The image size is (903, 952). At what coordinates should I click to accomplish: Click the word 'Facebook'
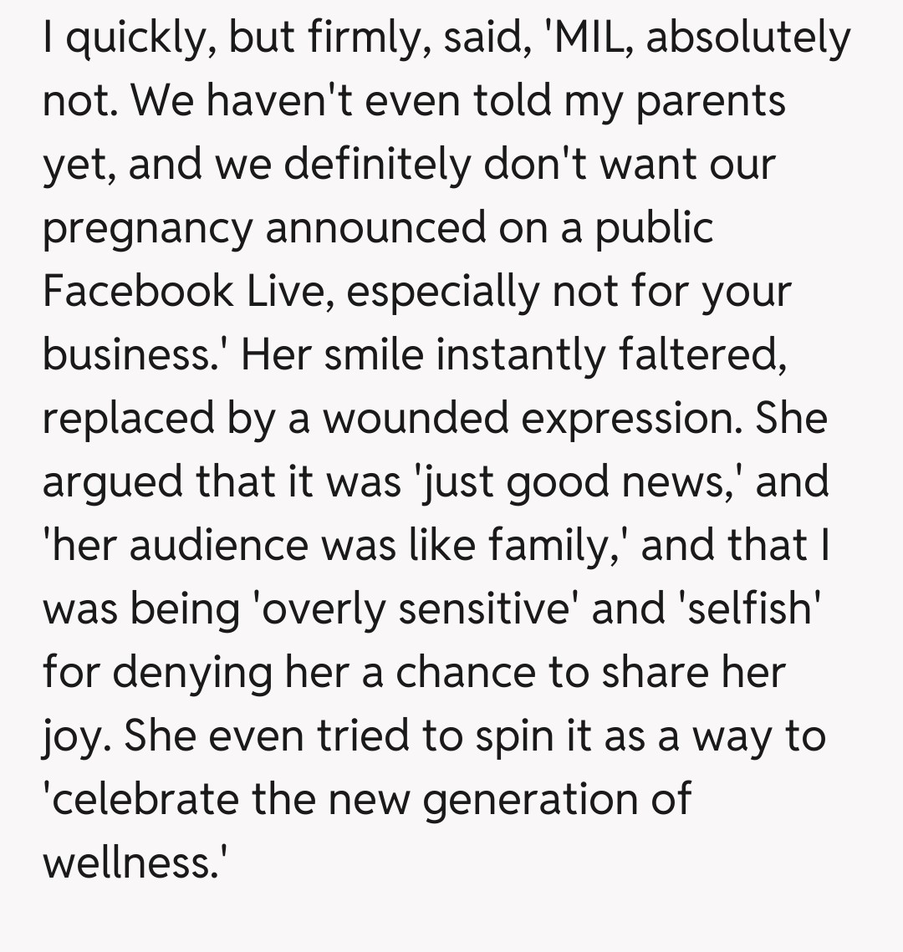point(138,291)
